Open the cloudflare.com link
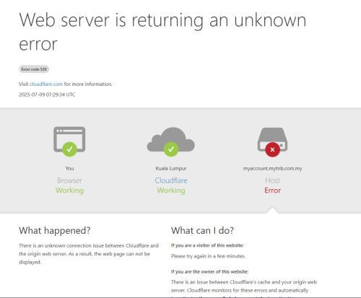361x298 pixels. (x=46, y=84)
